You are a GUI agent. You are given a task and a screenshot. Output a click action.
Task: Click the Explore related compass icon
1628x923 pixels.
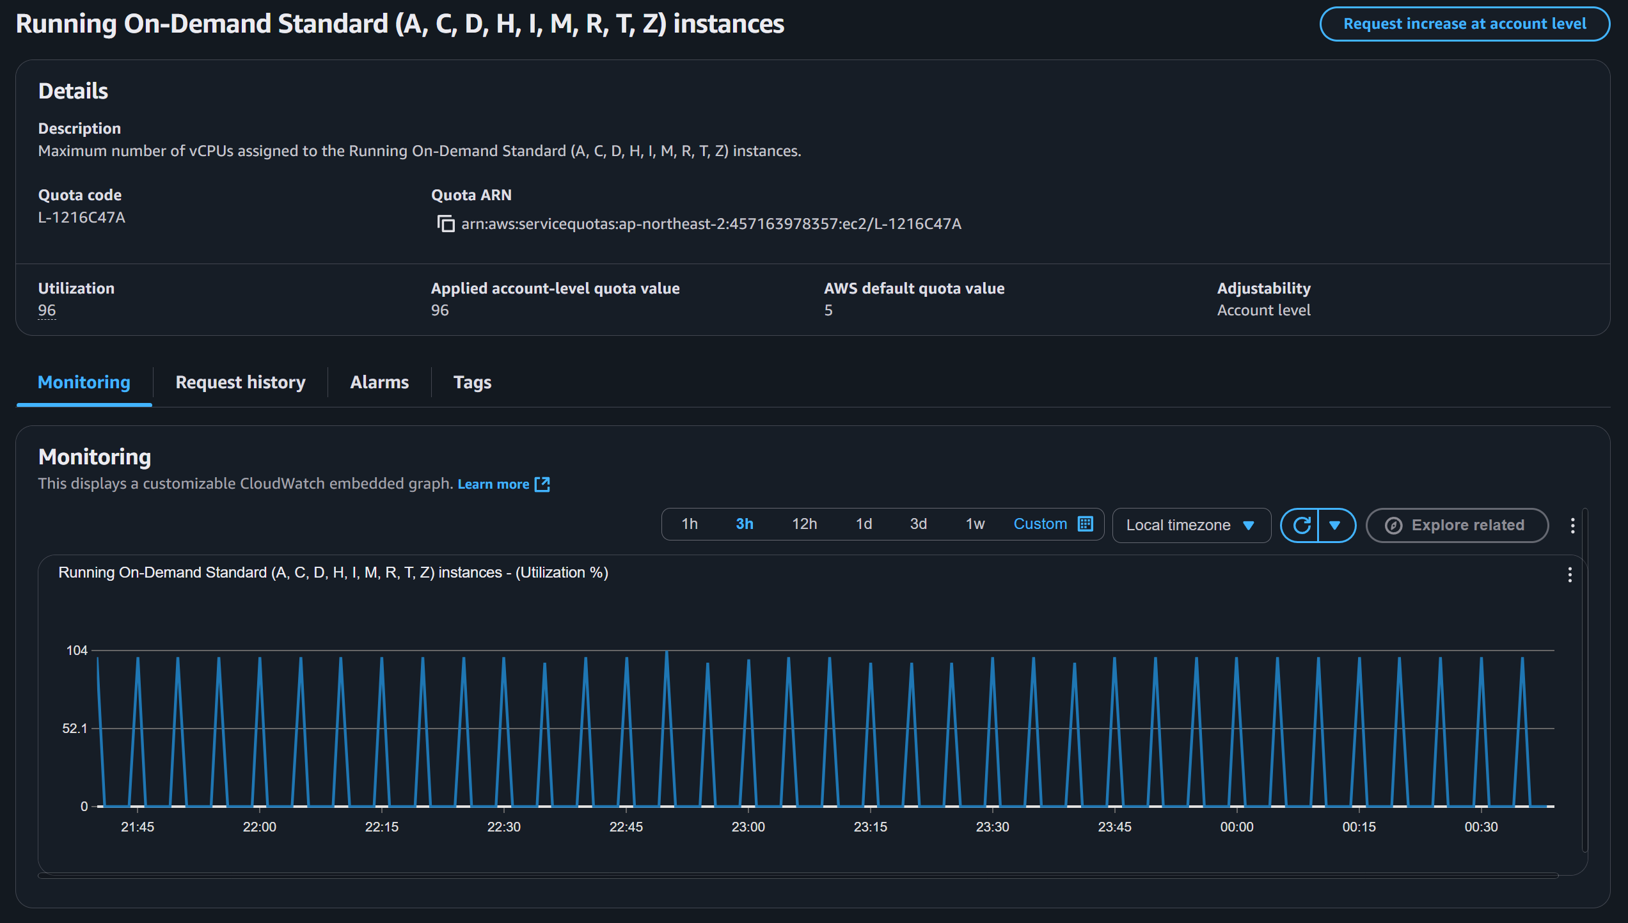1394,525
